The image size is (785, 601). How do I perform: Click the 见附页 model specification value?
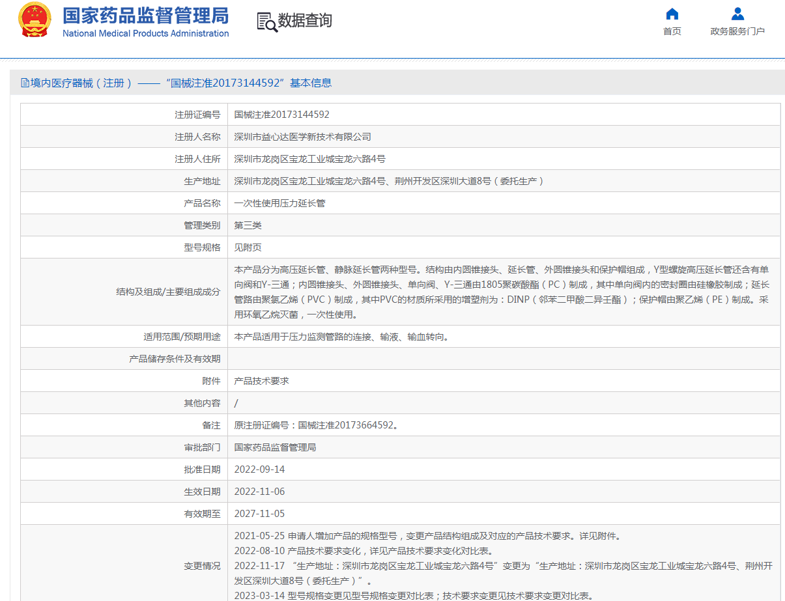pyautogui.click(x=248, y=247)
